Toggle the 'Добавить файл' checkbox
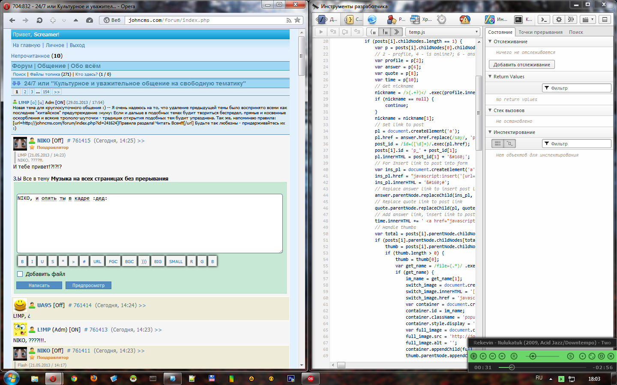The width and height of the screenshot is (617, 385). click(x=20, y=274)
